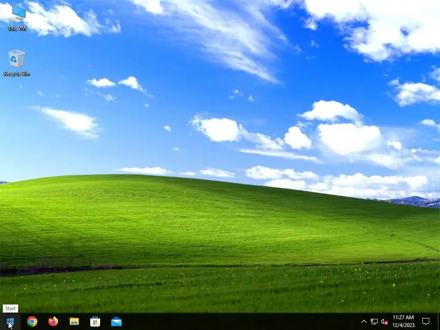Click the Show desktop sliver at taskbar end
440x330 pixels.
(x=439, y=321)
